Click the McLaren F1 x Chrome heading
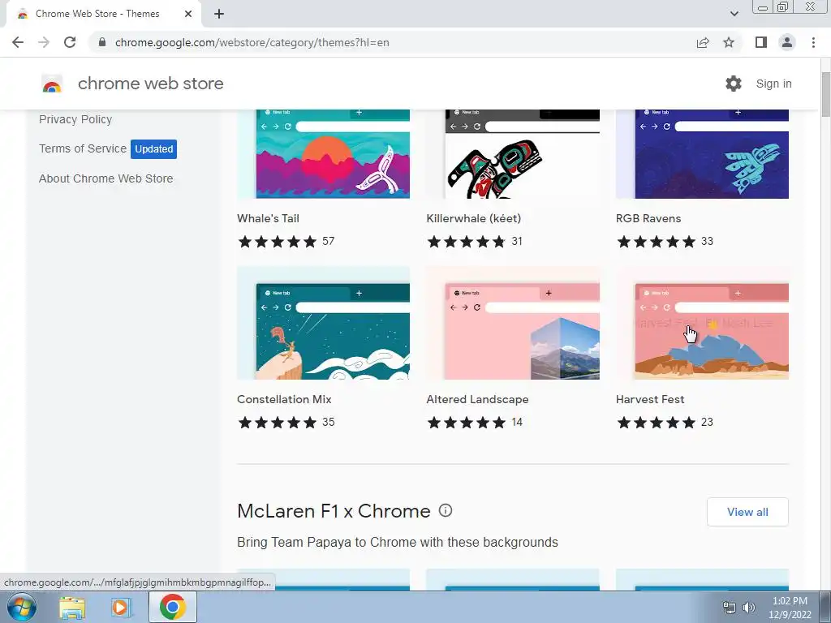 334,511
